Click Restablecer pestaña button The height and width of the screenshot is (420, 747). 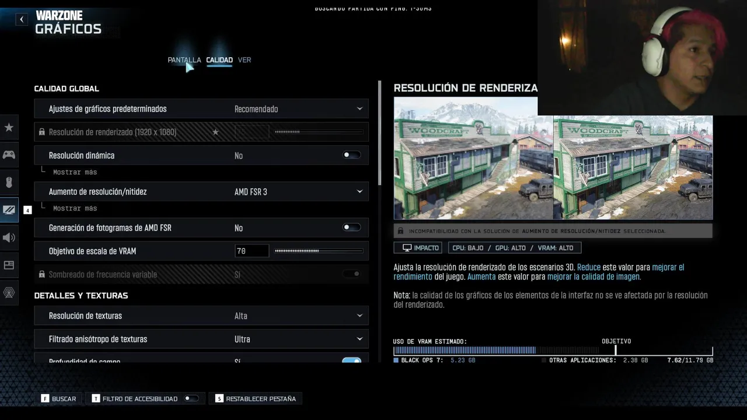pyautogui.click(x=256, y=398)
